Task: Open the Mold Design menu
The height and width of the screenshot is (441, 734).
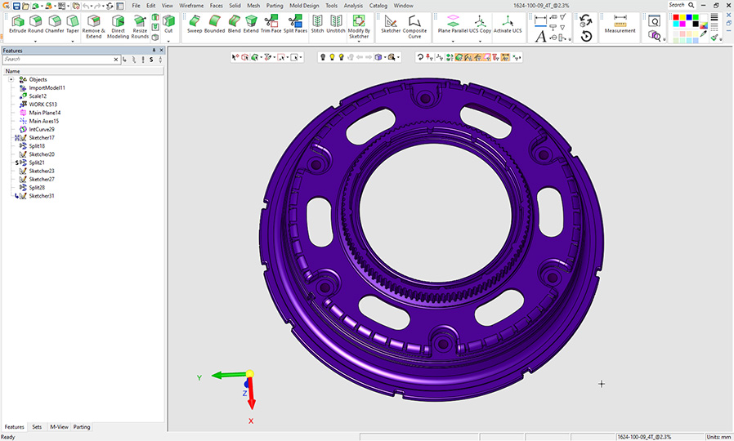Action: point(304,6)
